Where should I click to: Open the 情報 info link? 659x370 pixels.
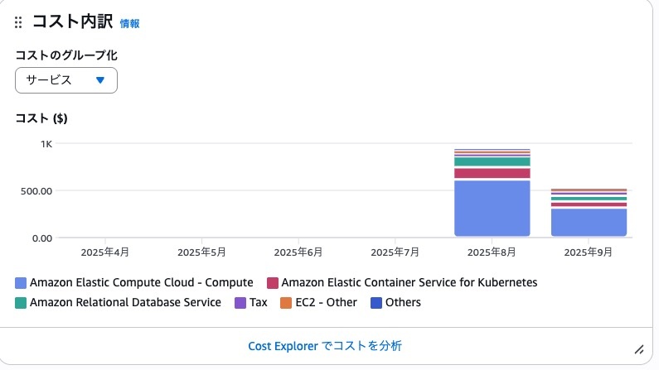(129, 23)
